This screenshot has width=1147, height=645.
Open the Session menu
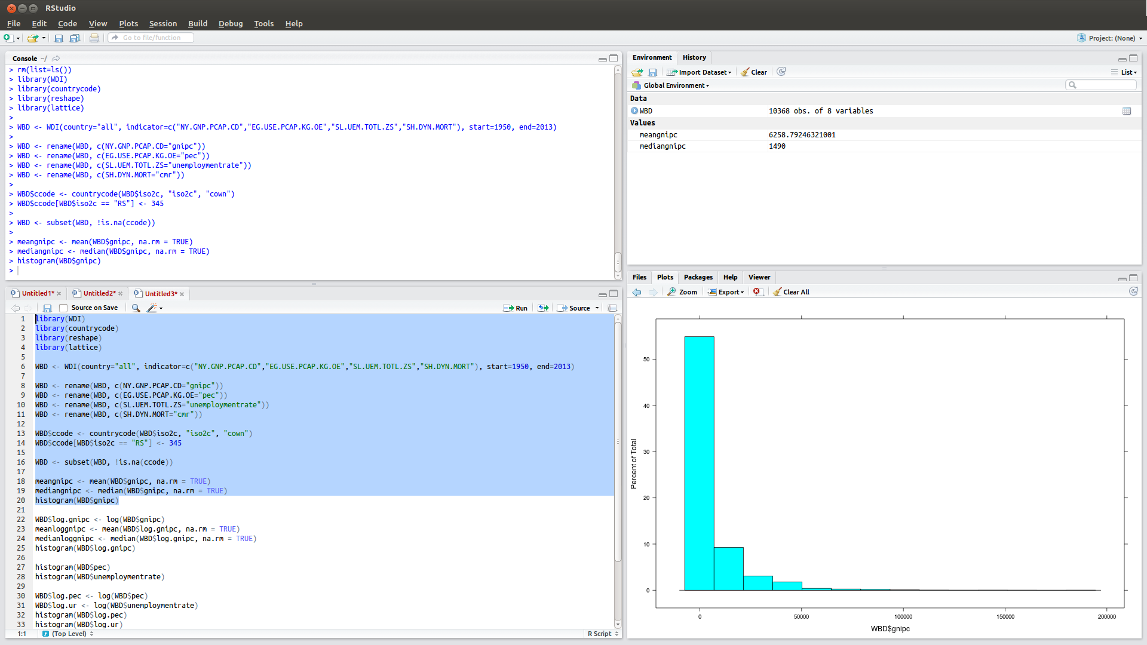(163, 24)
